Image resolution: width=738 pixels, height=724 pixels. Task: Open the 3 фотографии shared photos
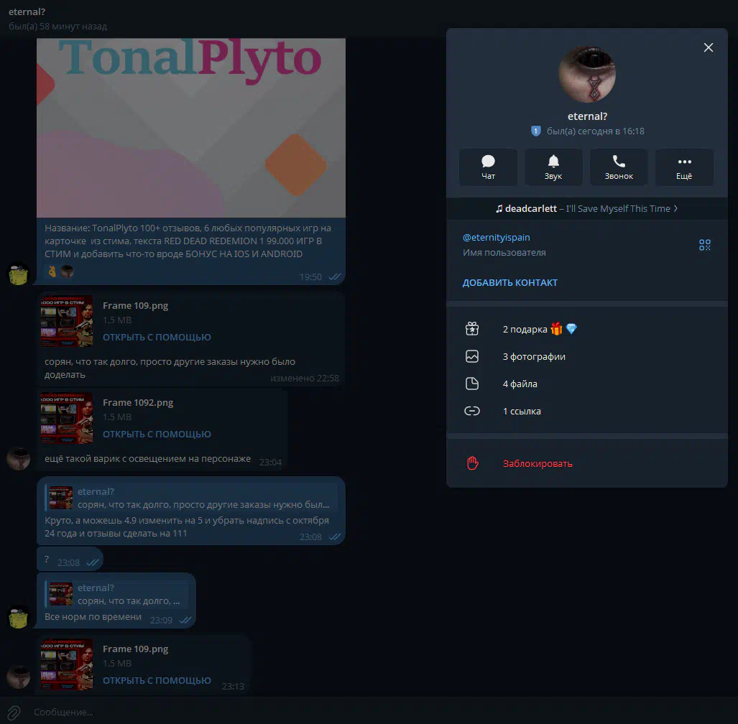tap(534, 356)
